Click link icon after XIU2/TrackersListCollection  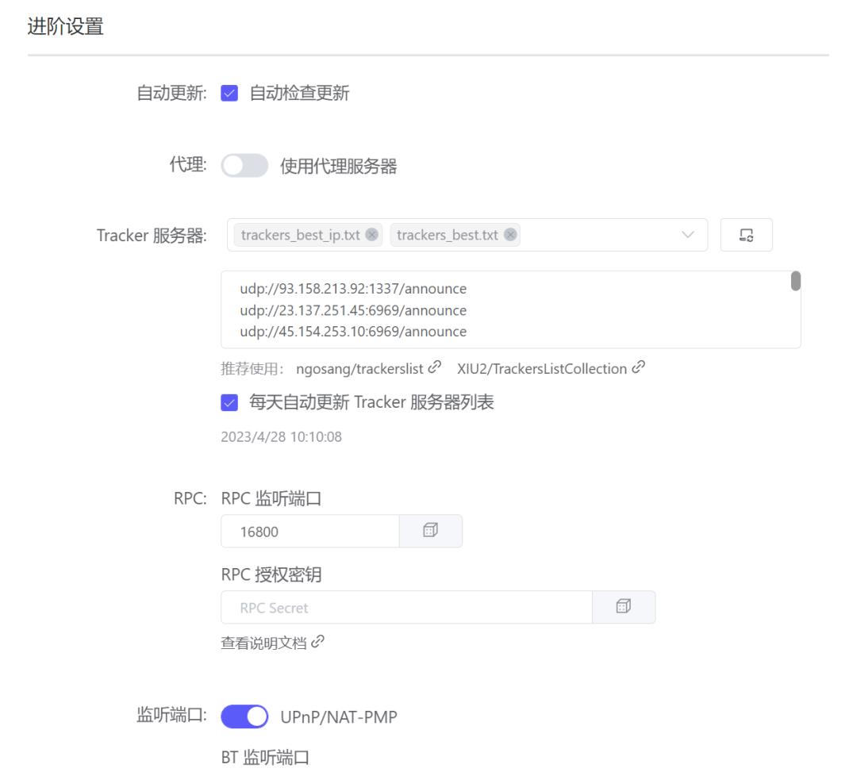click(638, 367)
